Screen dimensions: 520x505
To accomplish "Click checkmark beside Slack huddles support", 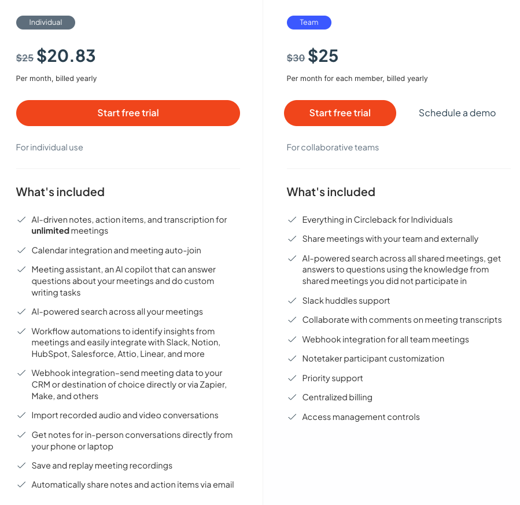I will point(292,301).
